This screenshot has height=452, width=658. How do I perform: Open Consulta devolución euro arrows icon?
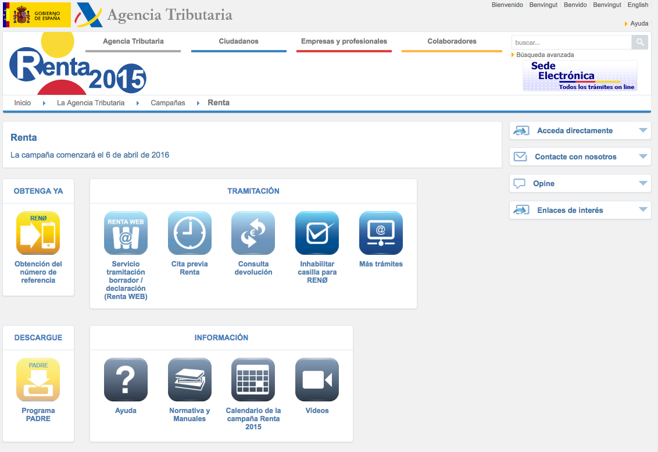[x=253, y=233]
